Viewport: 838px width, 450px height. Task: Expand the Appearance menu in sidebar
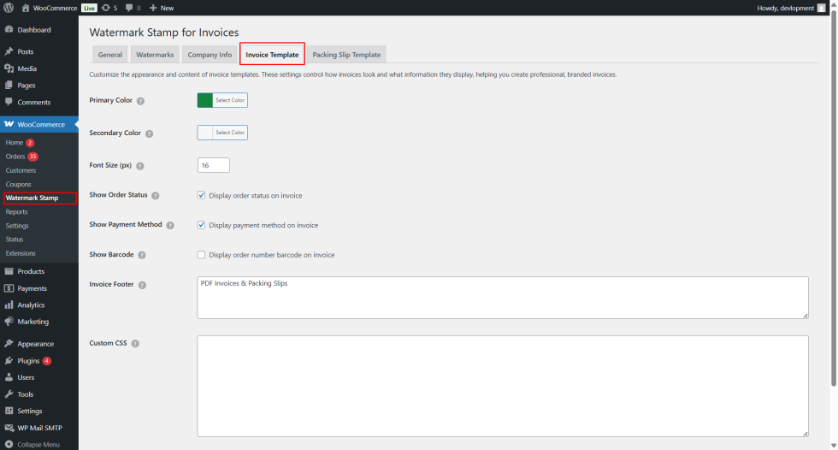[x=35, y=344]
